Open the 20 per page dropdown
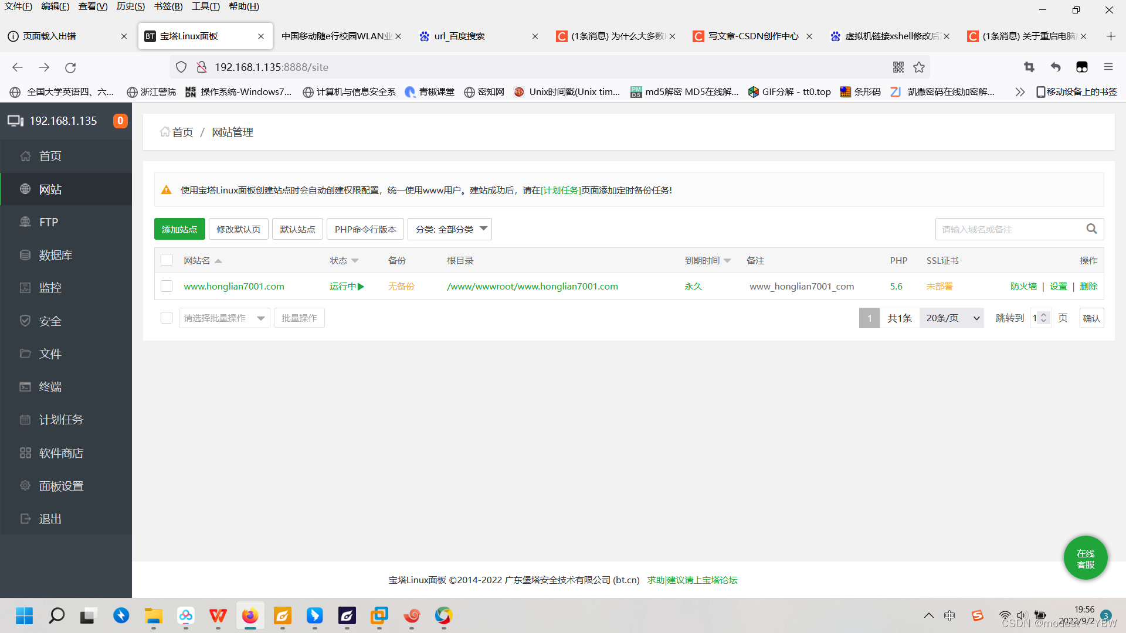The image size is (1126, 633). tap(951, 318)
